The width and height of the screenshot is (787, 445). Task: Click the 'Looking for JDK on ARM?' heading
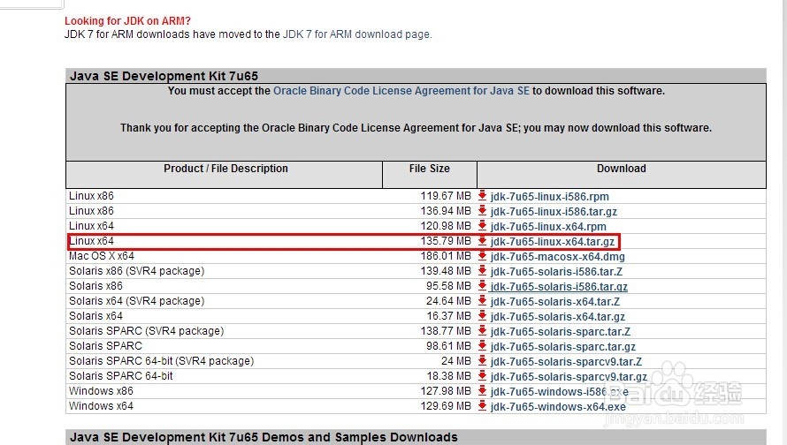point(127,21)
